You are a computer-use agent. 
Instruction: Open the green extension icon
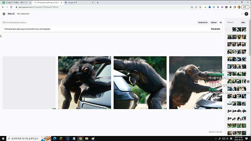click(x=206, y=7)
